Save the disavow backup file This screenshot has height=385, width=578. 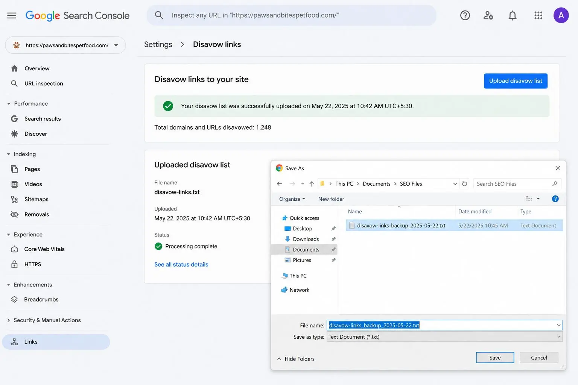click(495, 358)
